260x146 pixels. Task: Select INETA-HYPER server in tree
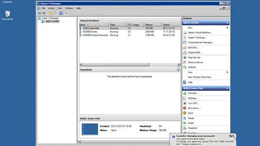(x=52, y=21)
